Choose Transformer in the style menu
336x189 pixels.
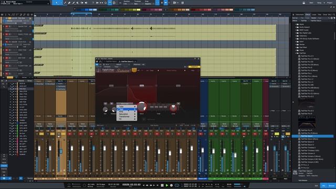coord(127,117)
